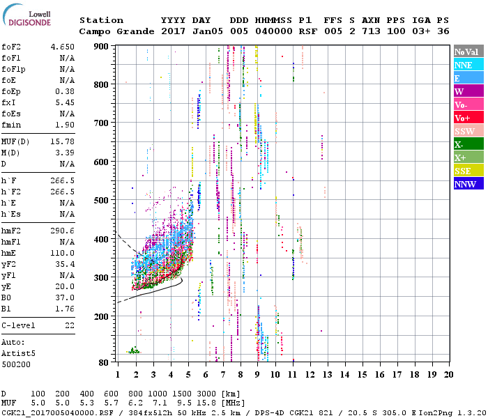Click the 20 MHz frequency axis label

click(x=448, y=375)
